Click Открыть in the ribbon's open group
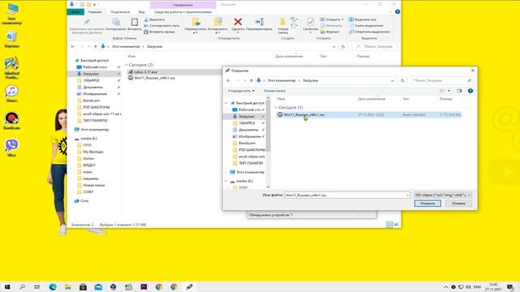520x292 pixels. [331, 19]
